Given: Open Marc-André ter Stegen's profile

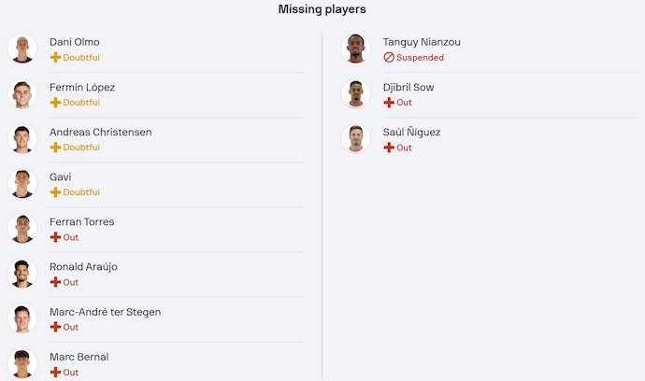Looking at the screenshot, I should tap(105, 311).
